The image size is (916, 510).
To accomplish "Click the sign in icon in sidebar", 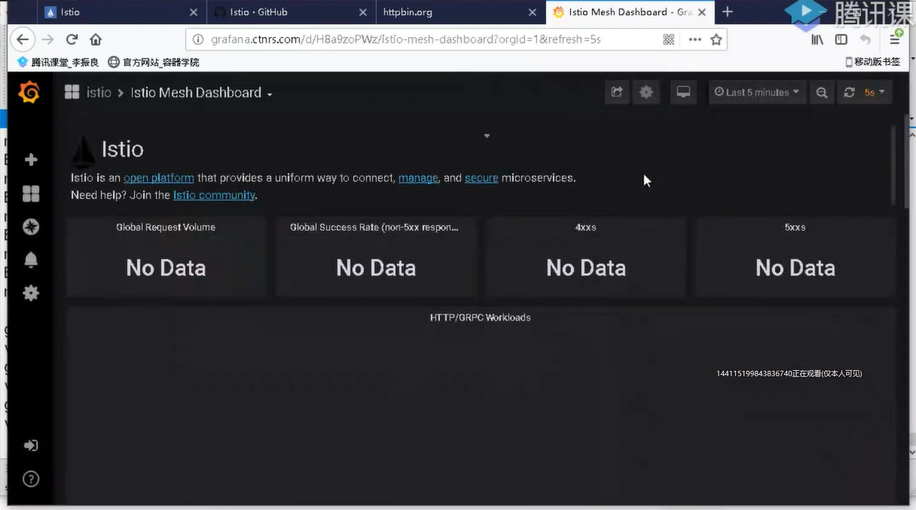I will 31,446.
